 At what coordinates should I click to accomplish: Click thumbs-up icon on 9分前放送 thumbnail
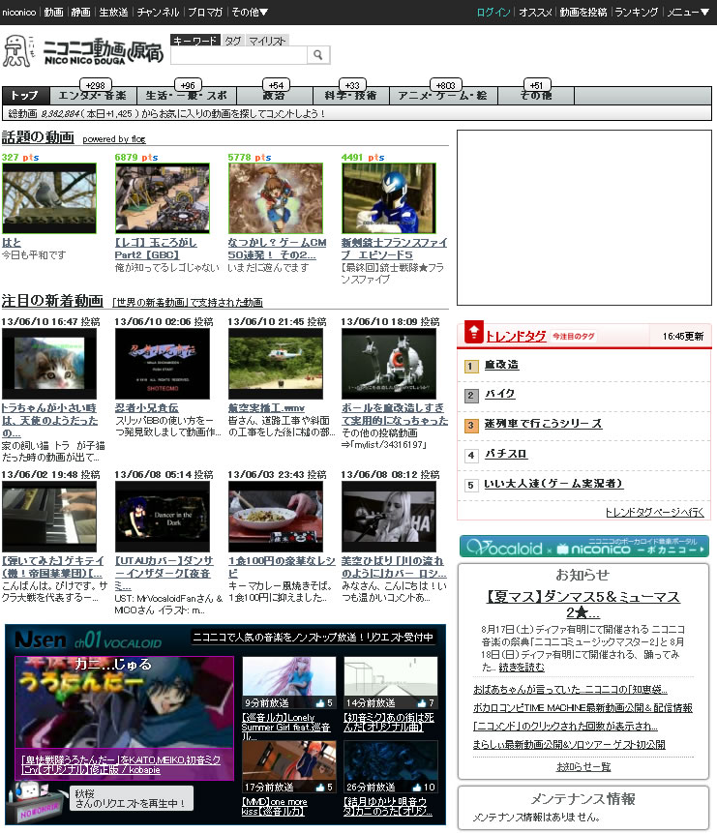point(320,702)
